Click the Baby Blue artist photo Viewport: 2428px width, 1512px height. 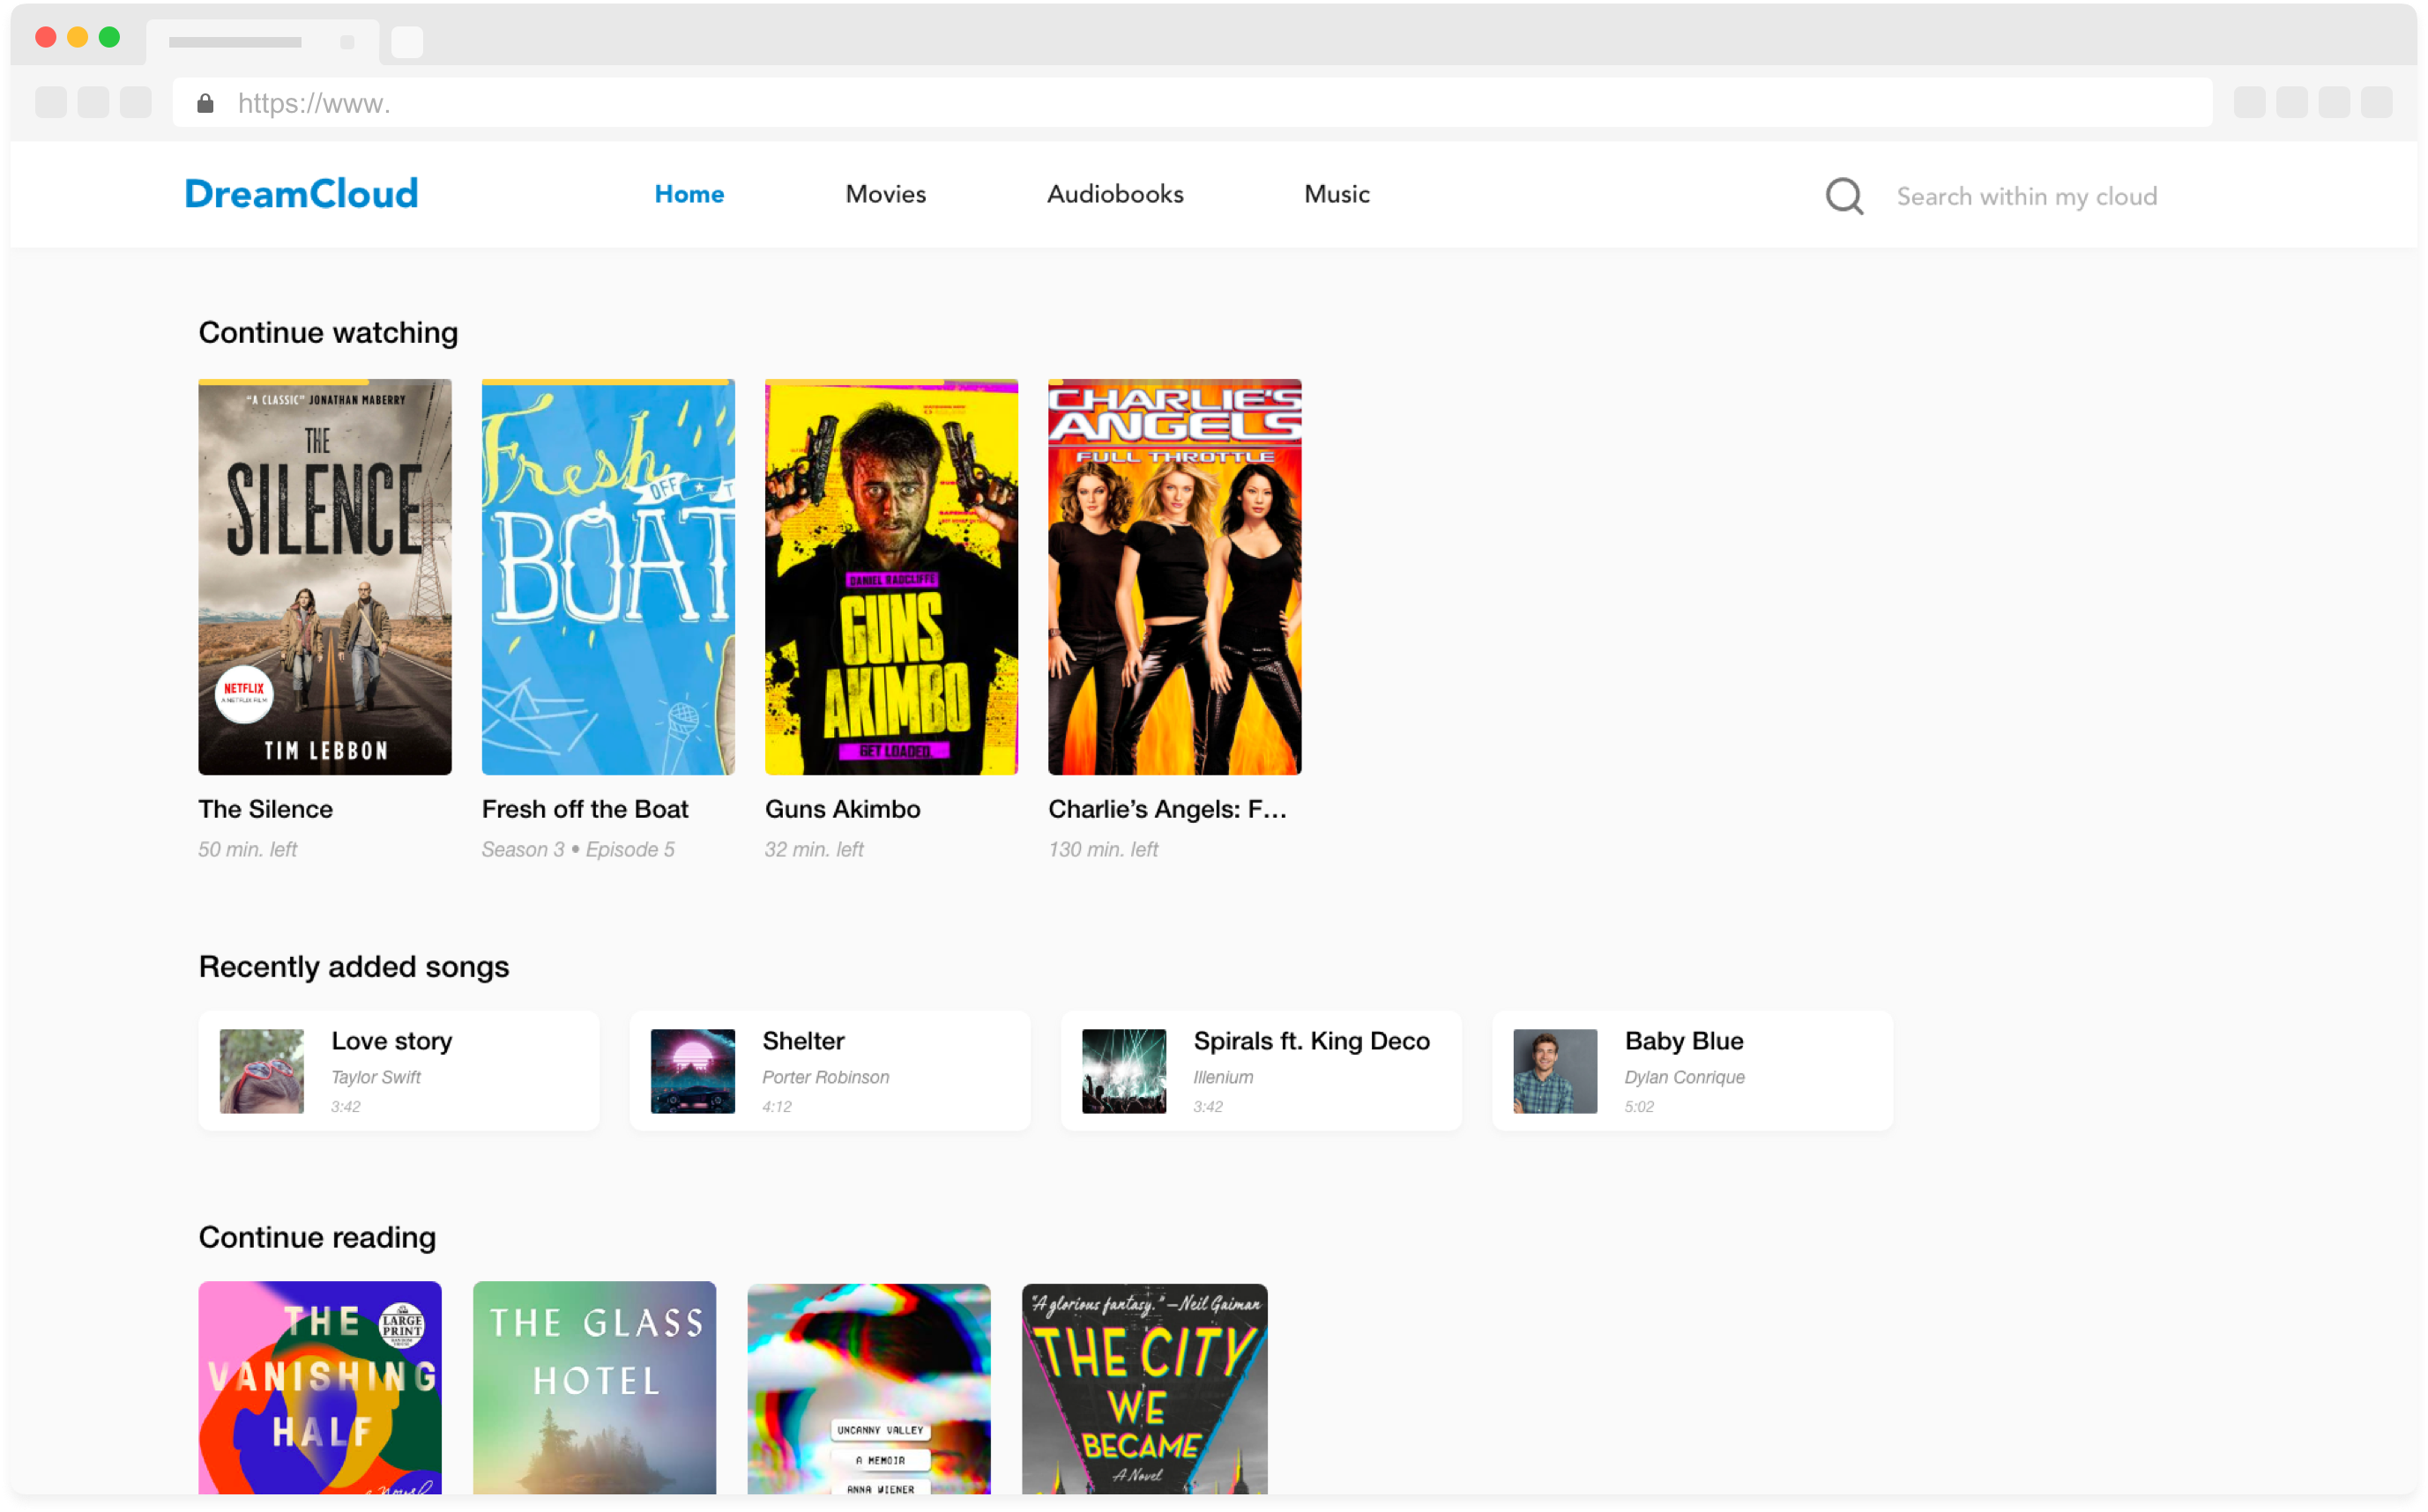[1556, 1071]
